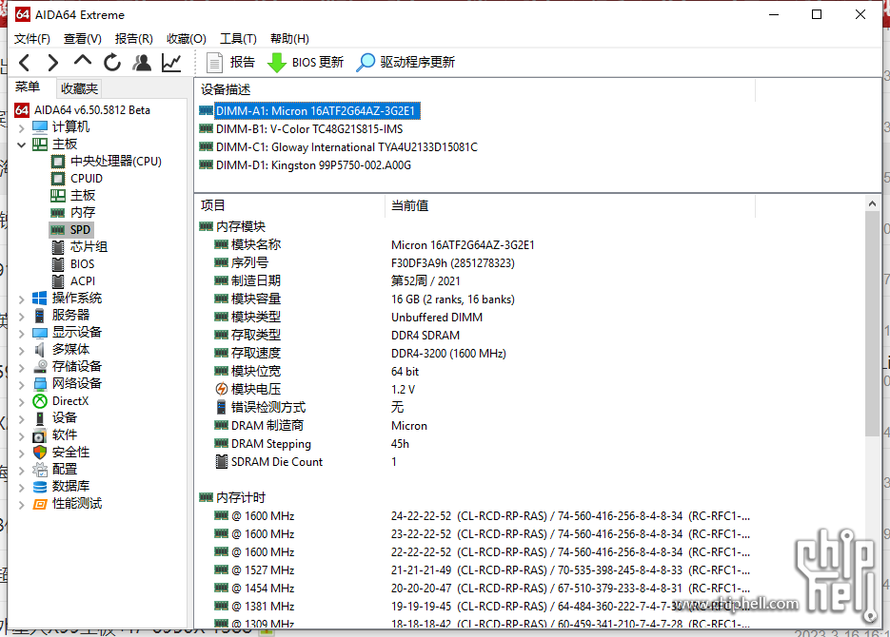Select 中央处理器(CPU) in the tree
This screenshot has height=637, width=890.
(116, 162)
